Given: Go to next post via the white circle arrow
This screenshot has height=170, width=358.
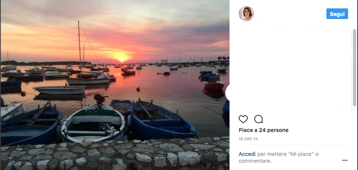Looking at the screenshot, I should point(228,93).
